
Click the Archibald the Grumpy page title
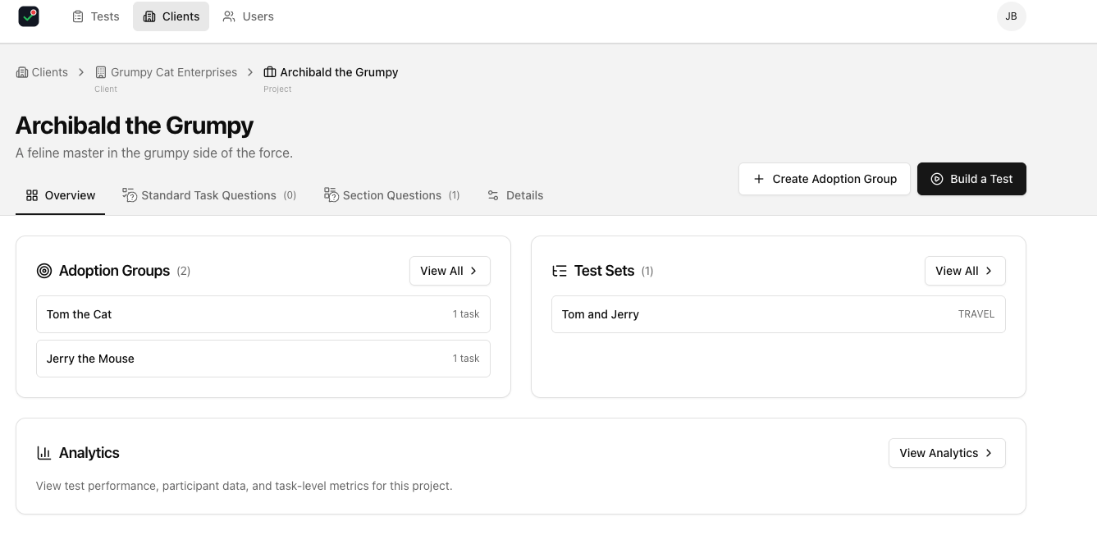pos(135,126)
